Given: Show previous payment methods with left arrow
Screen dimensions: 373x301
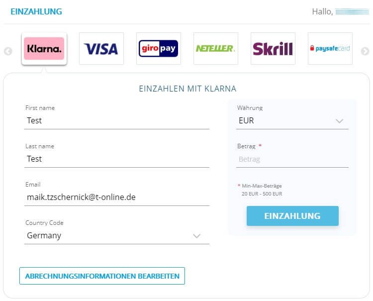Looking at the screenshot, I should click(x=8, y=51).
